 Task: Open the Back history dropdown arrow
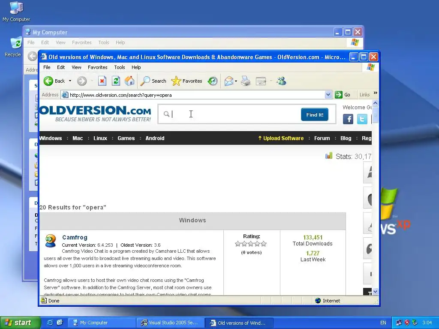tap(70, 81)
